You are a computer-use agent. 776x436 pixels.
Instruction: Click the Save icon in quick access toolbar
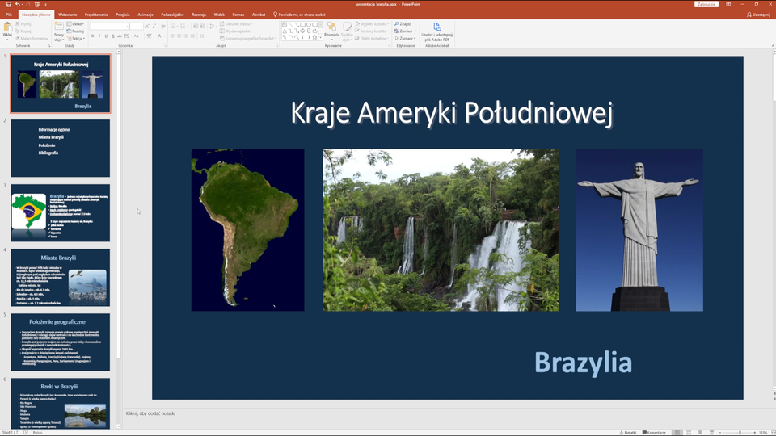tap(8, 4)
